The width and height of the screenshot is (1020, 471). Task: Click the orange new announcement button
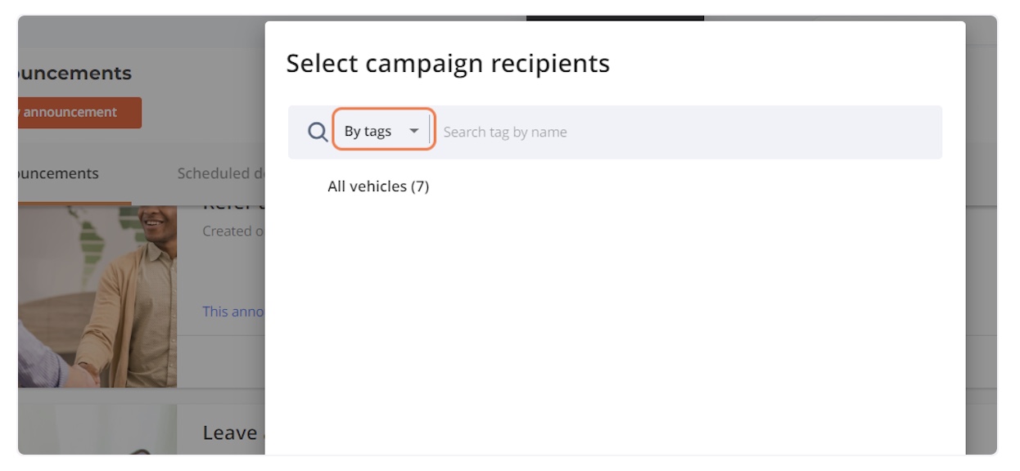click(79, 113)
